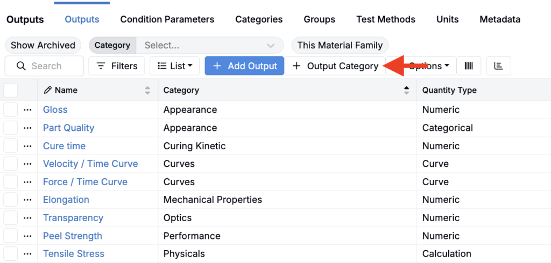Open the Options dropdown menu
This screenshot has height=263, width=551.
click(429, 66)
